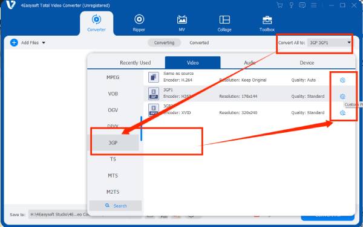
Task: Click the search magnifier icon
Action: [107, 205]
